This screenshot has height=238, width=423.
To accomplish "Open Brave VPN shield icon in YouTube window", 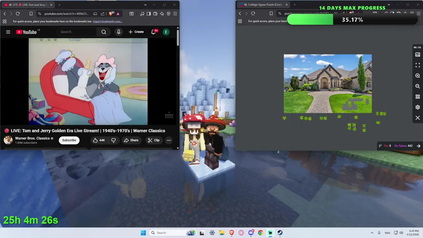I will [169, 14].
